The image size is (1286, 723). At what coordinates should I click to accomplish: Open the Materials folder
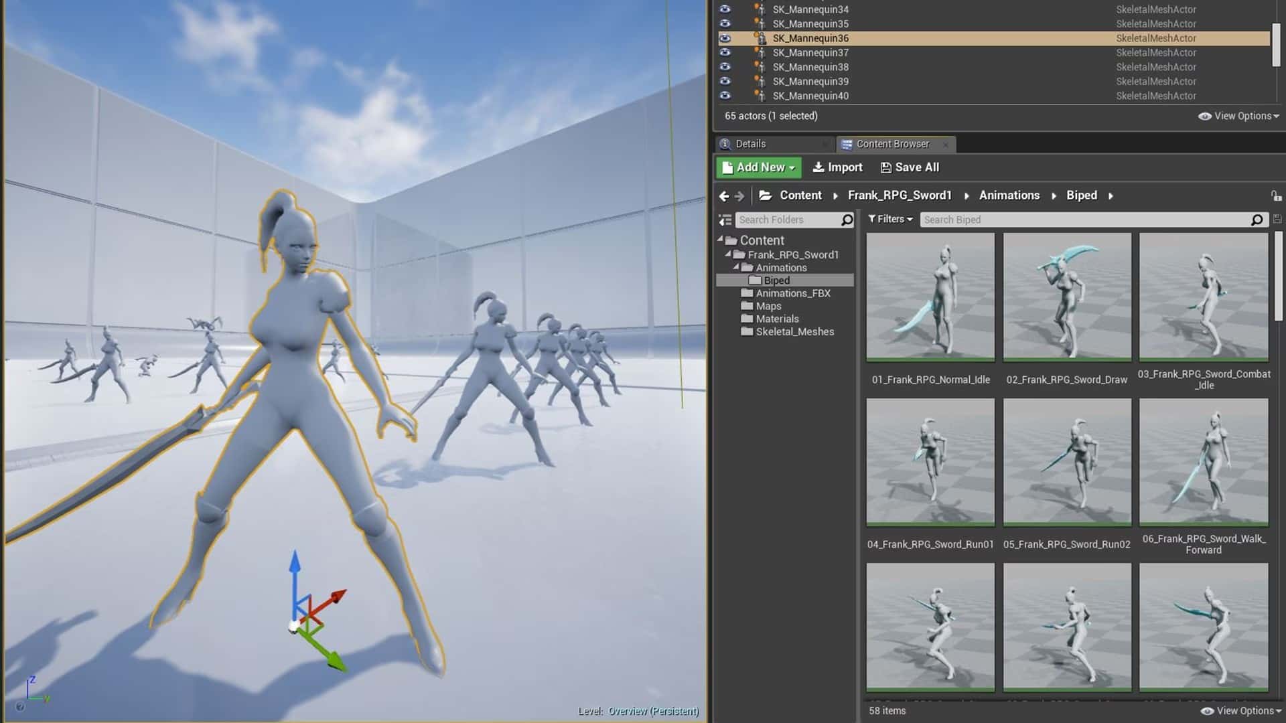click(x=770, y=319)
